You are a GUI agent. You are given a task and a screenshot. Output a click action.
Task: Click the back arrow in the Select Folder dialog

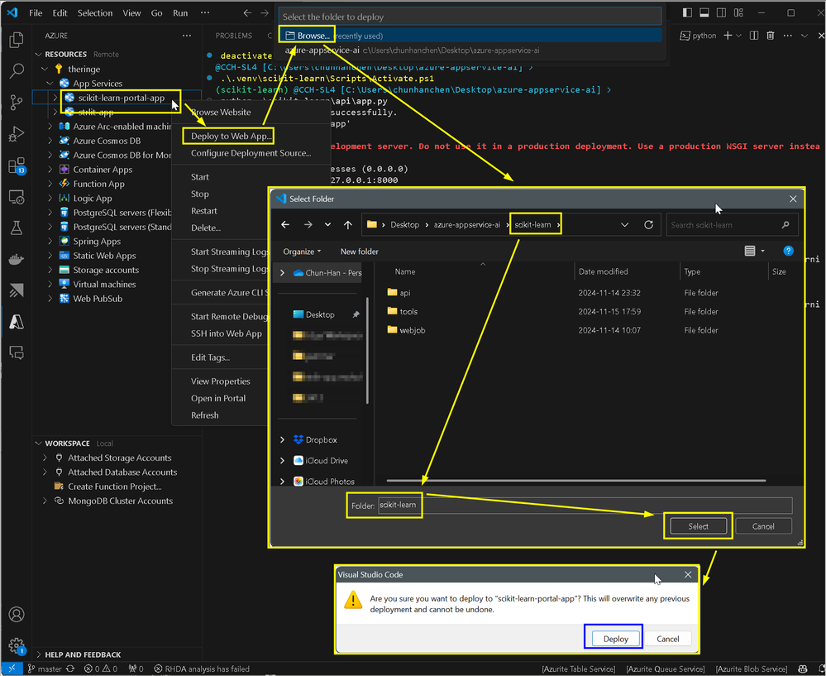285,224
